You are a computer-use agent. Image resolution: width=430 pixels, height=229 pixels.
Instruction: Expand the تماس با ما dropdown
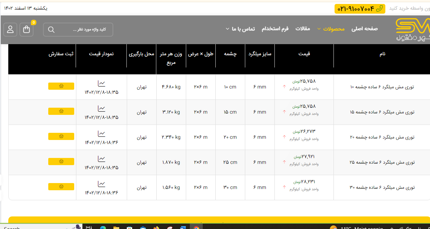point(240,29)
